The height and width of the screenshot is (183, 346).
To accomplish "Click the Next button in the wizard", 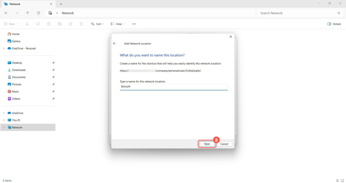I will 207,144.
